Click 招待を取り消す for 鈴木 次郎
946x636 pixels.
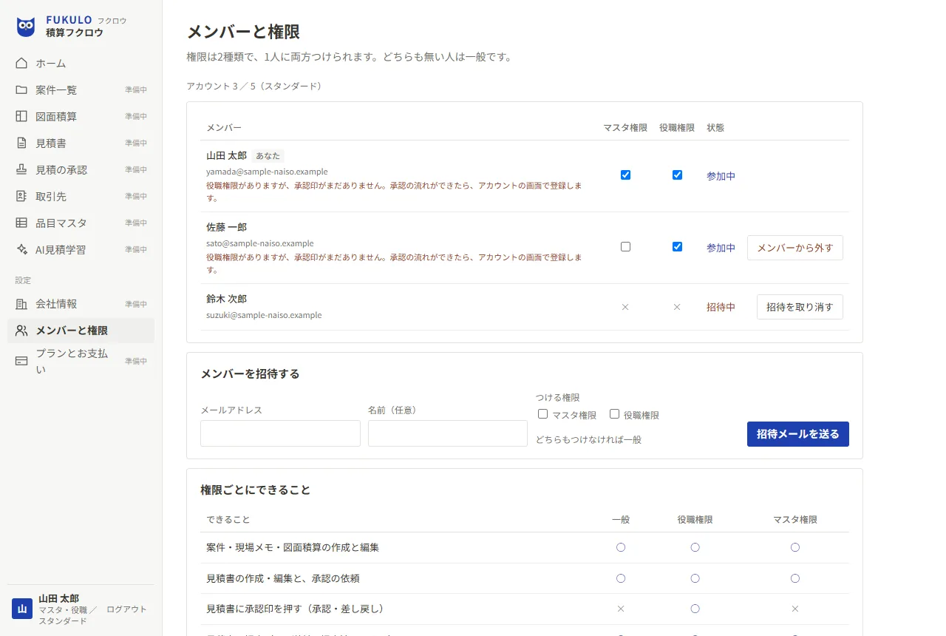(x=800, y=307)
